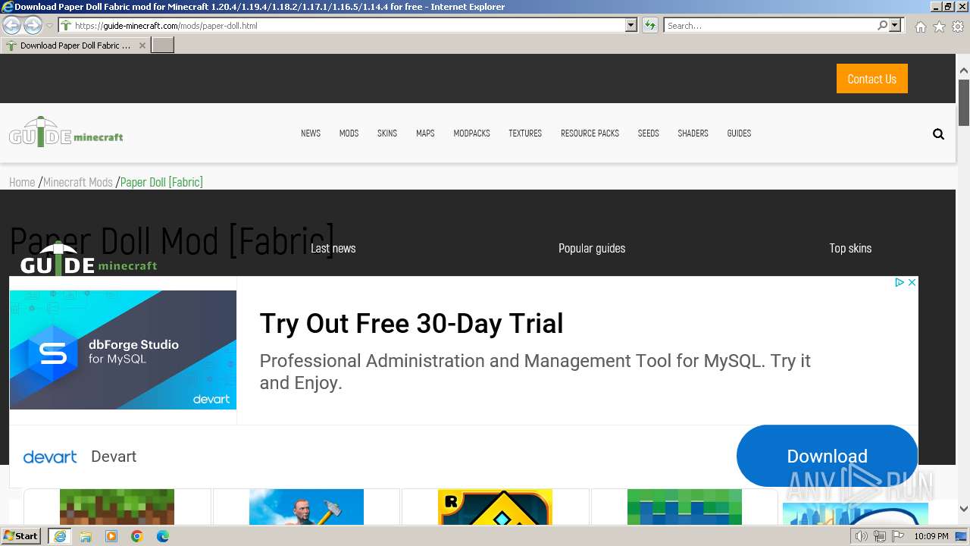This screenshot has height=546, width=970.
Task: Click the dbForge Studio for MySQL ad image
Action: [123, 350]
